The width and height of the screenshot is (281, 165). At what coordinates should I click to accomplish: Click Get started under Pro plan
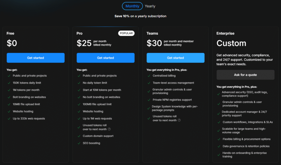(x=105, y=58)
